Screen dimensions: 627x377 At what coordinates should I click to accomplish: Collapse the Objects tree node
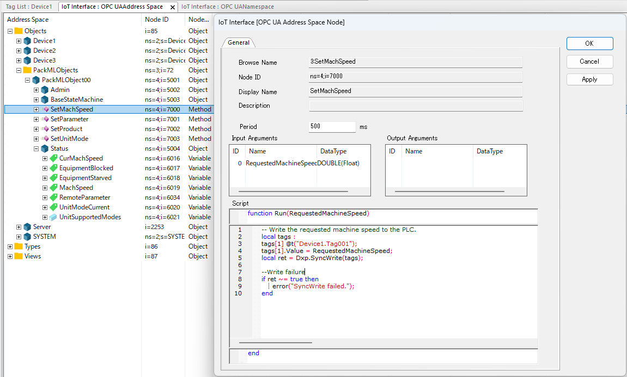(x=10, y=31)
